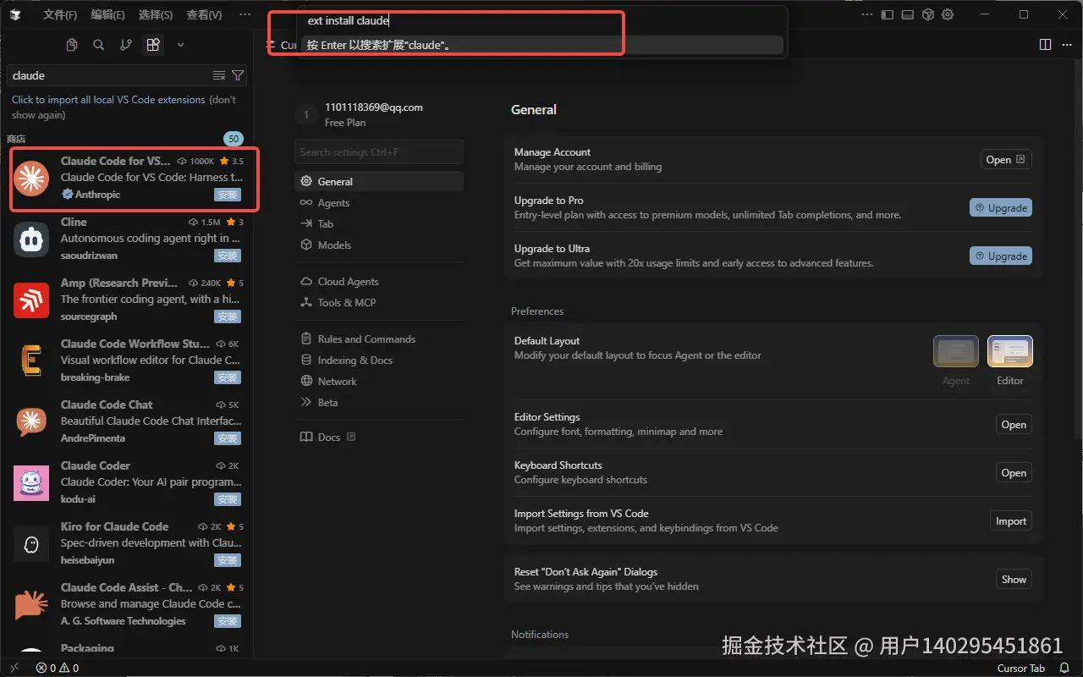Select the Extensions view icon
This screenshot has height=677, width=1083.
153,45
